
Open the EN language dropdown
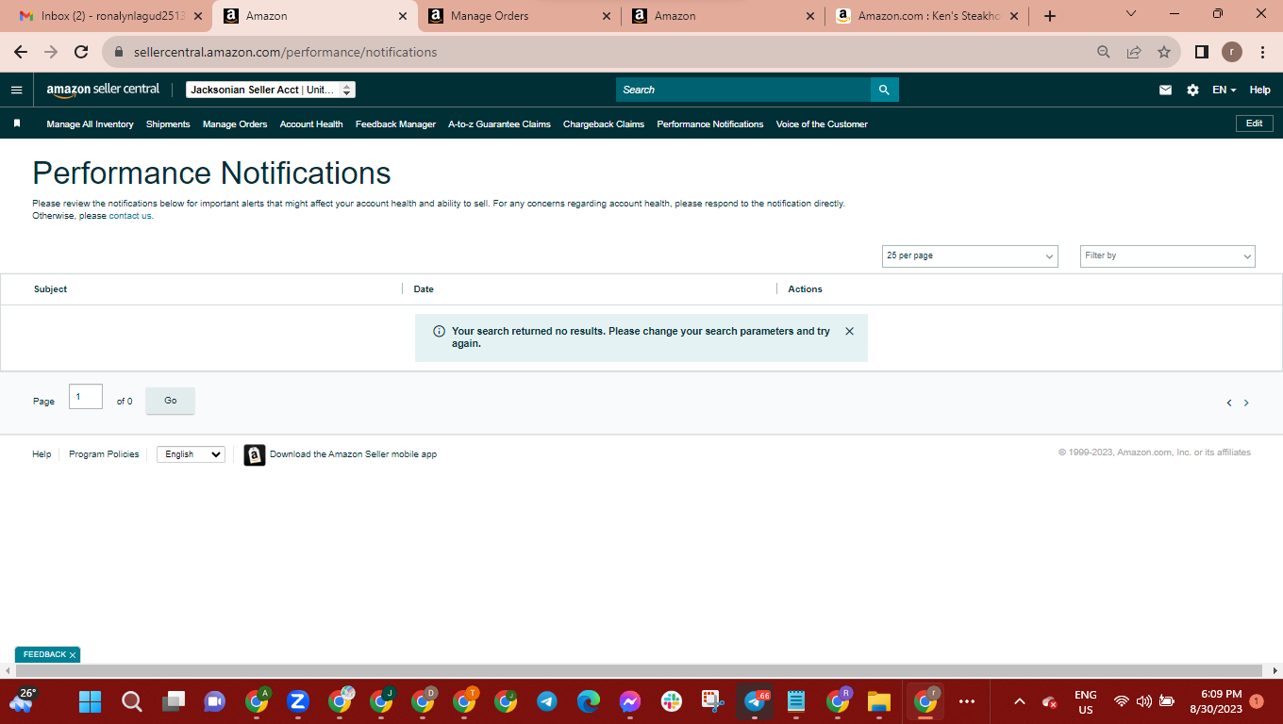[1225, 90]
